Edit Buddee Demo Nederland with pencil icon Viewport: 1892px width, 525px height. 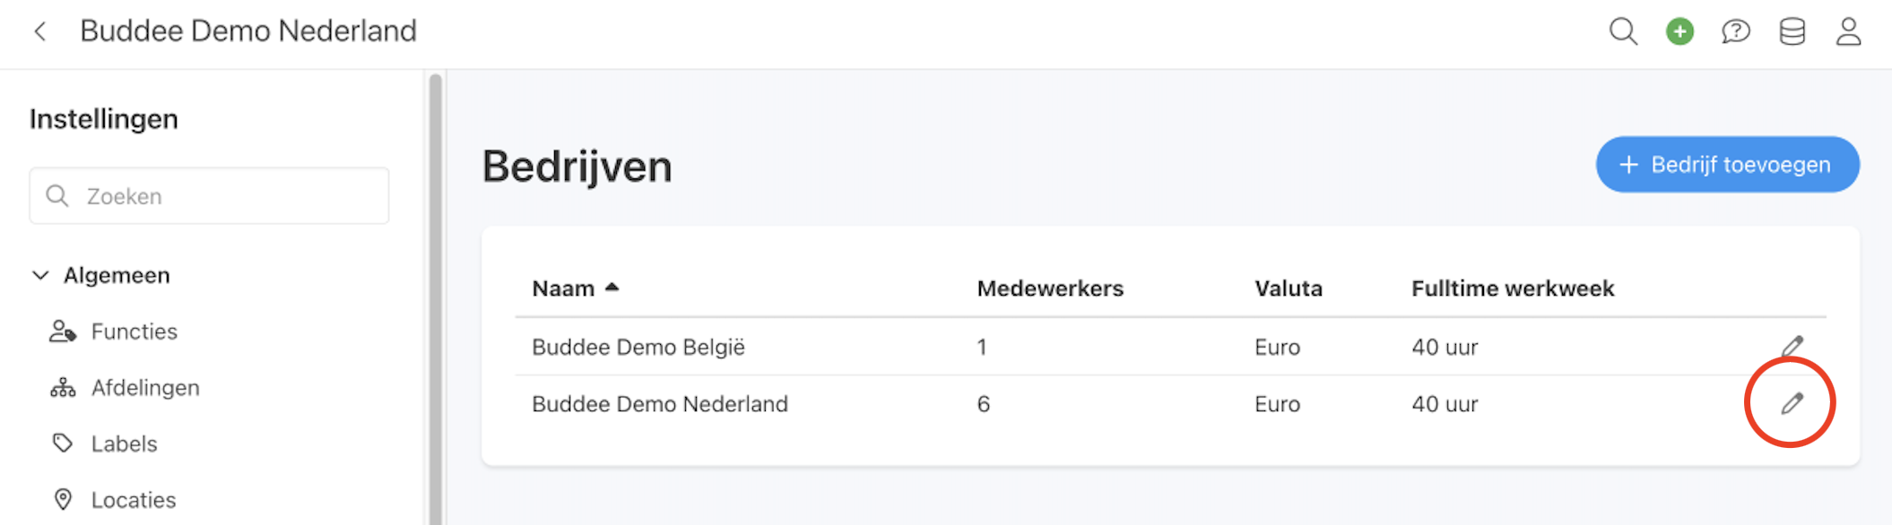pos(1792,404)
